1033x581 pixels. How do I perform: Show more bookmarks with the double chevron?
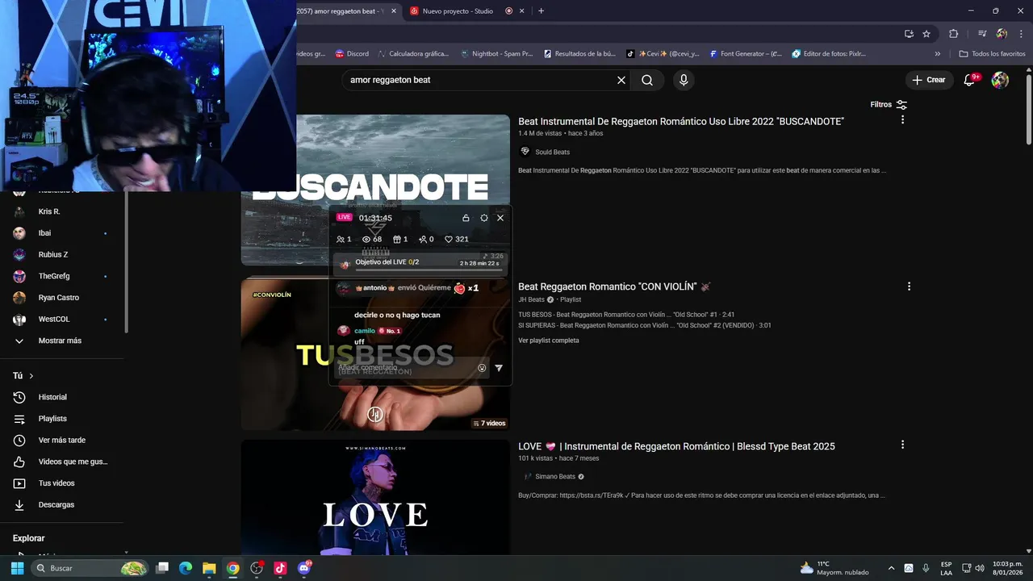[937, 54]
